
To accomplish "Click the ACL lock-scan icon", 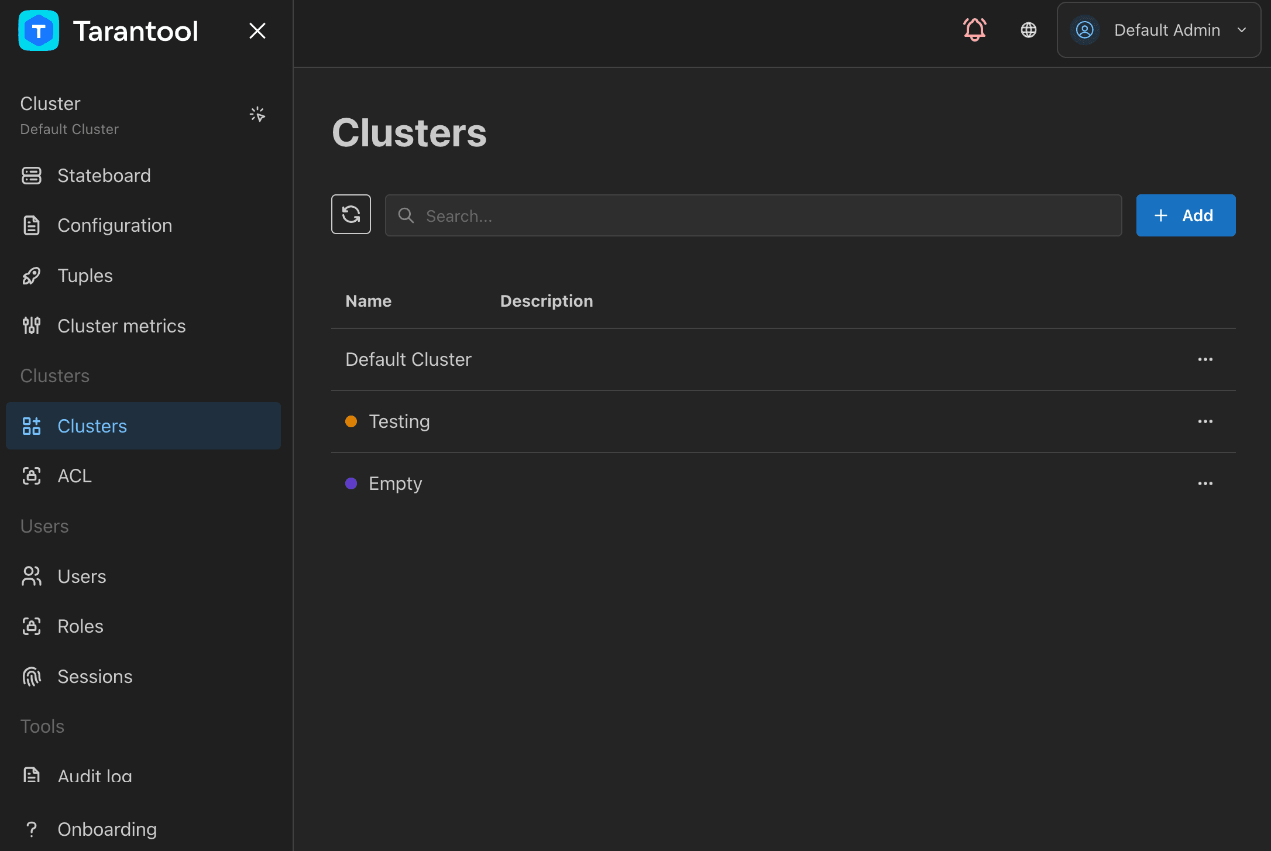I will click(32, 476).
